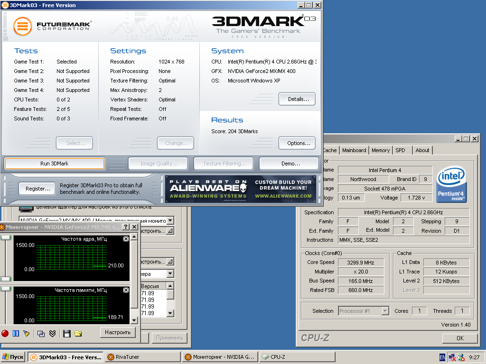Click the Register... button
Image resolution: width=486 pixels, height=364 pixels.
click(x=37, y=189)
